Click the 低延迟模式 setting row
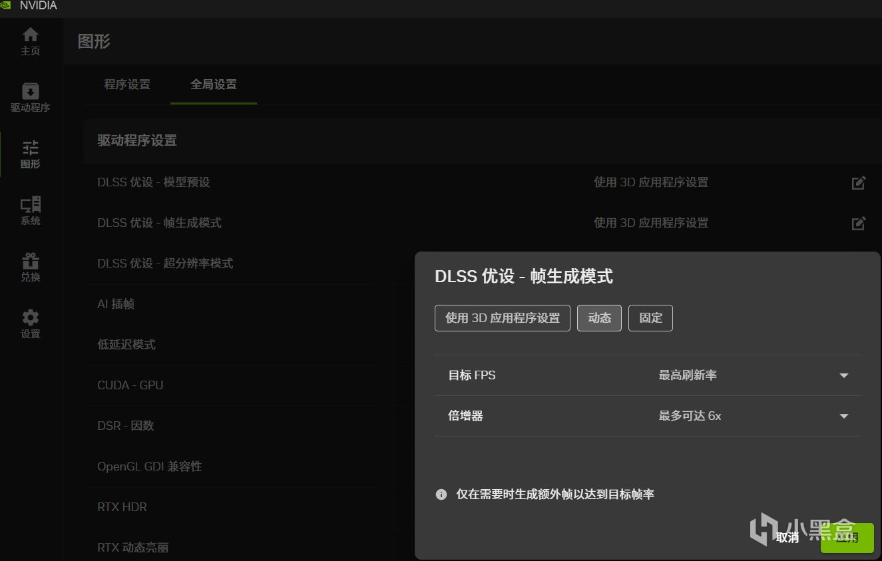This screenshot has width=882, height=561. [126, 345]
